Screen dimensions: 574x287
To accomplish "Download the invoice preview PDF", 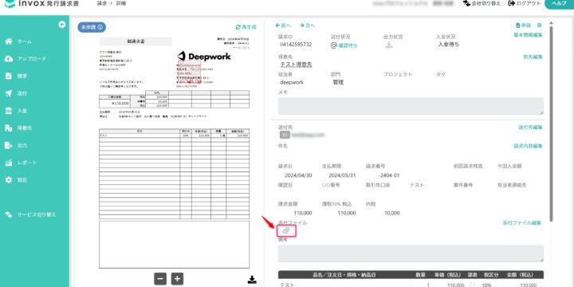I will pyautogui.click(x=252, y=280).
